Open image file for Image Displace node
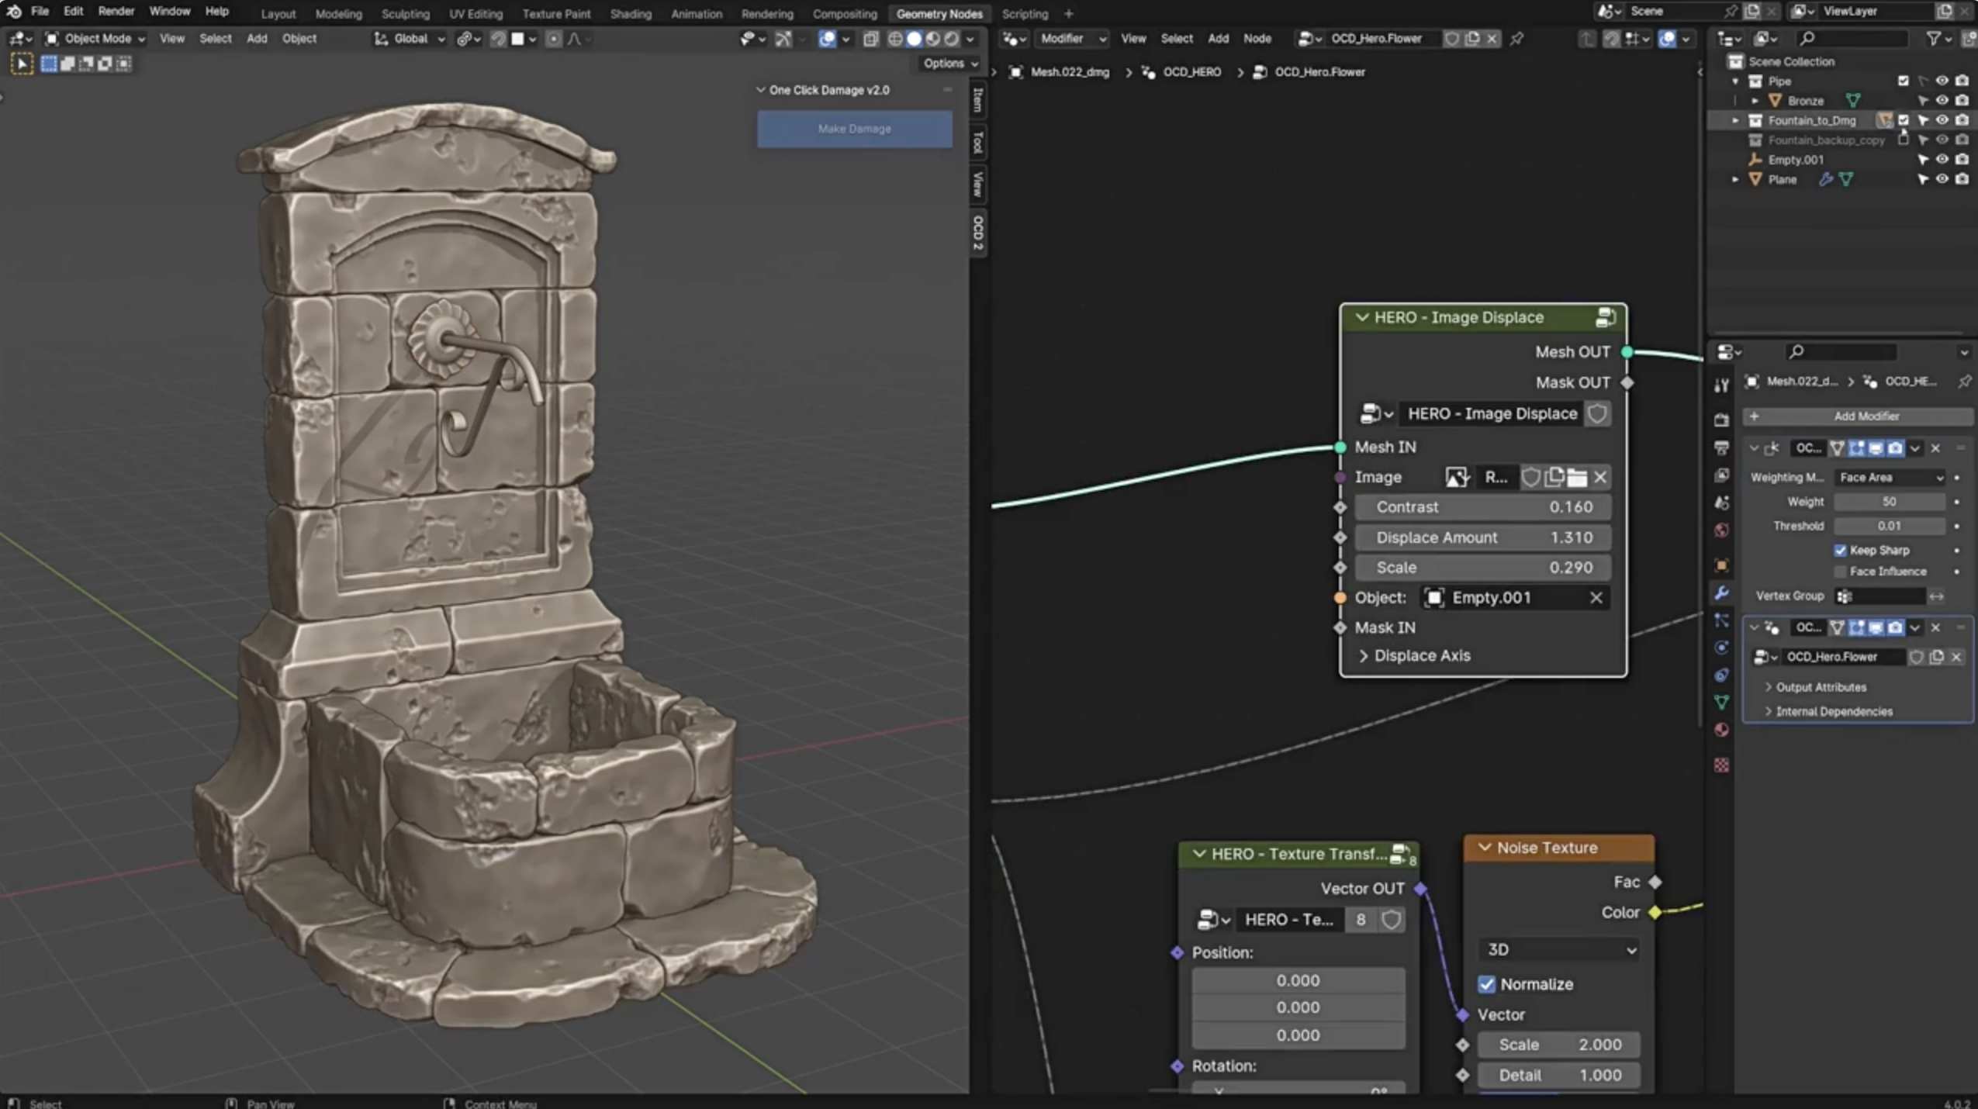Viewport: 1978px width, 1109px height. pos(1576,477)
